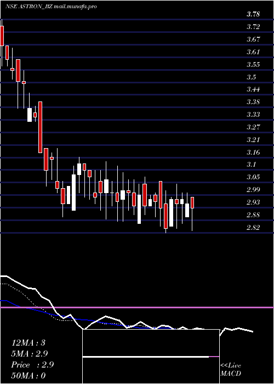This screenshot has height=384, width=274.
Task: Click the <<Live MACD label
Action: pyautogui.click(x=231, y=369)
